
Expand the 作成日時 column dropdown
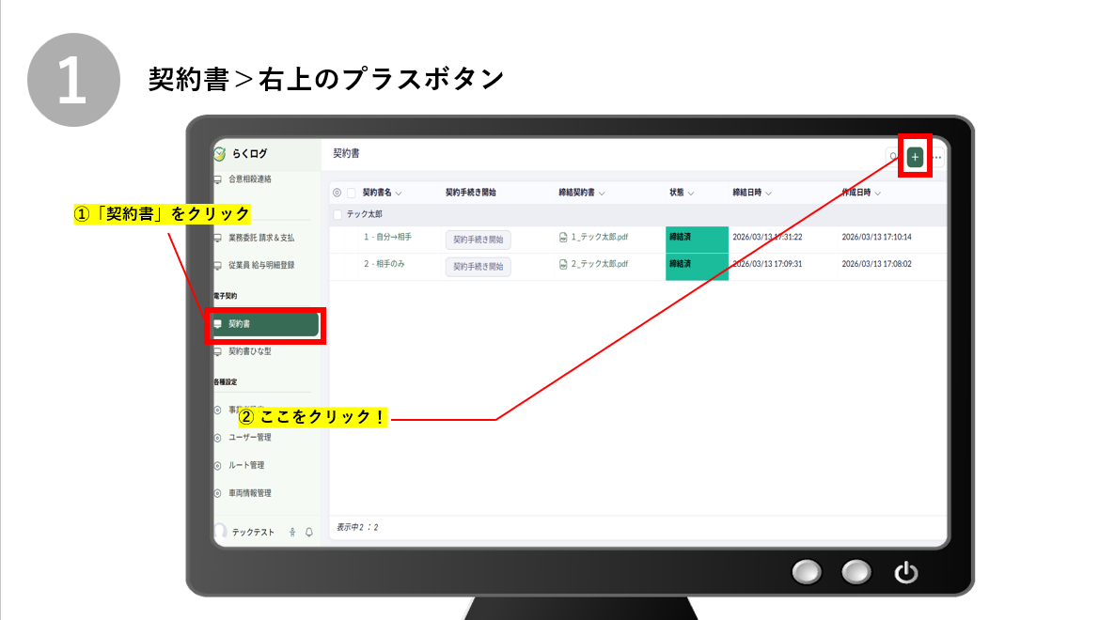pos(878,194)
